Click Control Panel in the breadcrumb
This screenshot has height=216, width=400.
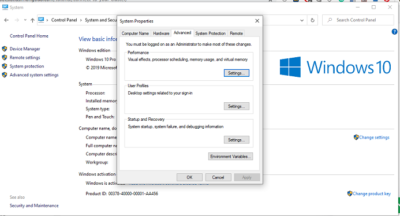point(64,20)
